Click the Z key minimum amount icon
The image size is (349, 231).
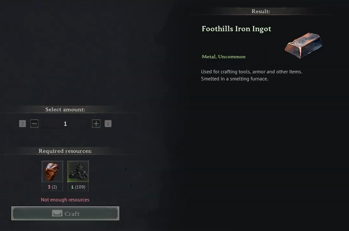pos(23,124)
